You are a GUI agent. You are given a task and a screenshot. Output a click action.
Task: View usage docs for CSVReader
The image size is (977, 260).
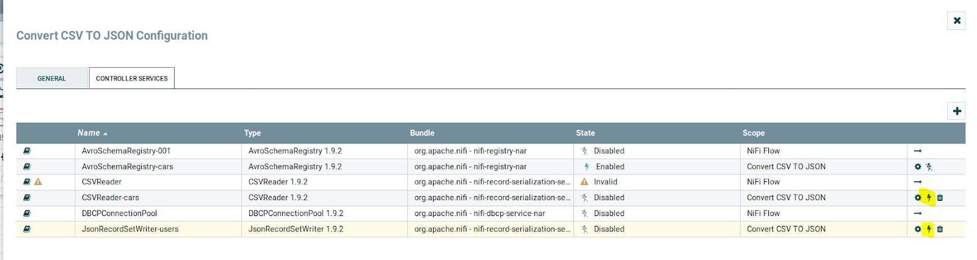pos(27,182)
